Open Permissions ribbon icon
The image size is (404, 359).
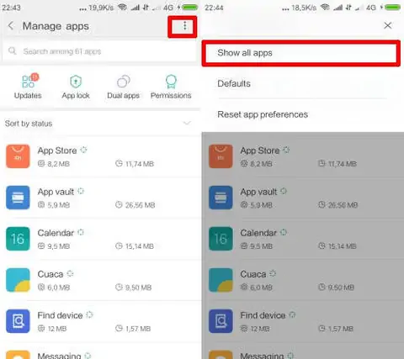point(171,82)
